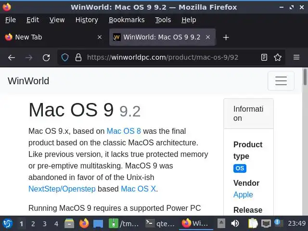This screenshot has width=308, height=231.
Task: Switch to workspace 2
Action: pyautogui.click(x=33, y=223)
